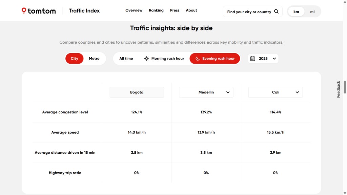
Task: Select the City view toggle
Action: coord(74,59)
